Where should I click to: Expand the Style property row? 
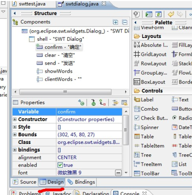point(15,127)
